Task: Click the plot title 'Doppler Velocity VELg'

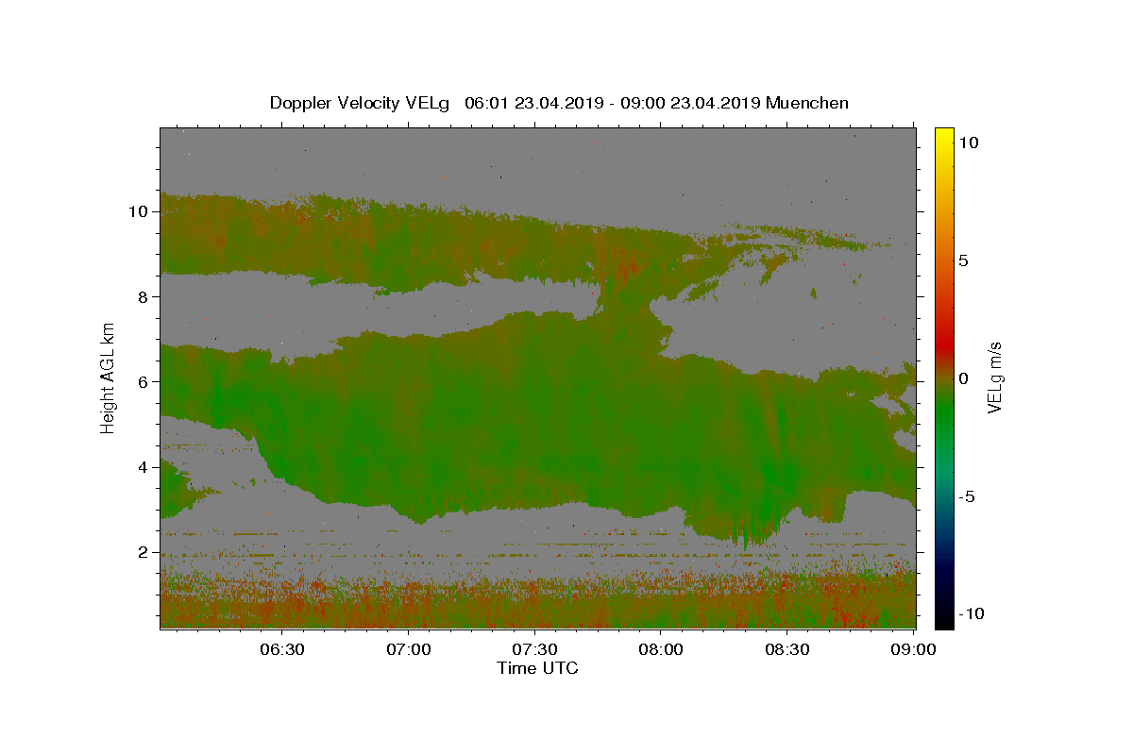Action: point(360,103)
